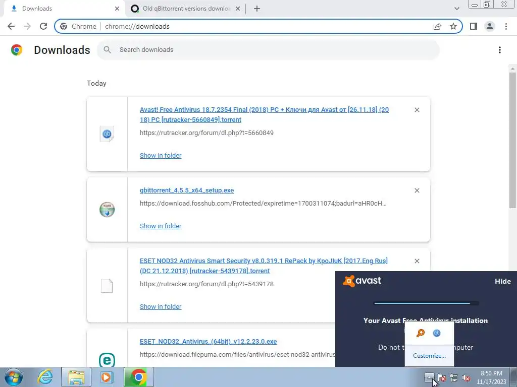The width and height of the screenshot is (517, 387).
Task: Remove qbittorrent setup entry from list
Action: pos(417,190)
